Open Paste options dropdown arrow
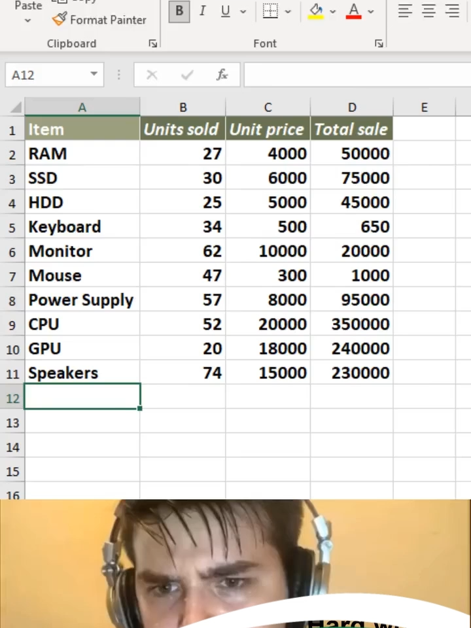The width and height of the screenshot is (471, 628). pos(27,21)
